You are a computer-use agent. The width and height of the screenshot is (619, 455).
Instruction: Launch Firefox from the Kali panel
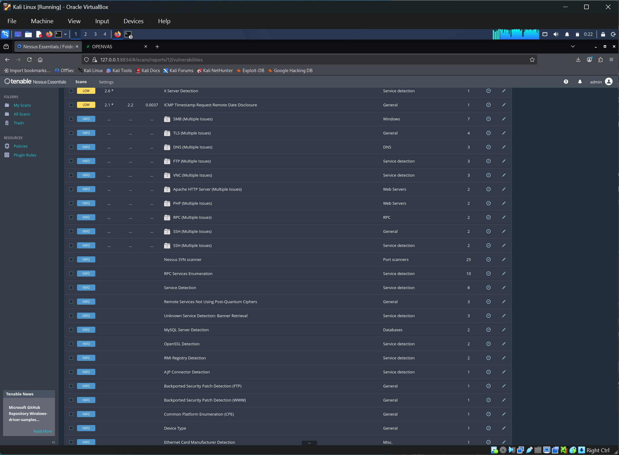49,34
